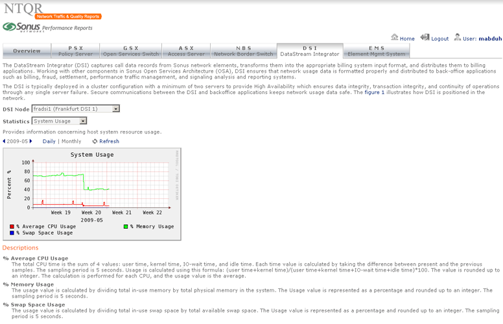The height and width of the screenshot is (324, 503).
Task: Click the Network Traffic & Quality Reports badge
Action: [68, 16]
